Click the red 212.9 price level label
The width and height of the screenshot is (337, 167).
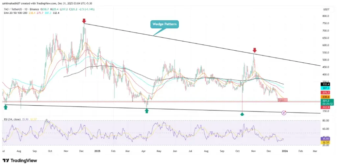coord(326,107)
